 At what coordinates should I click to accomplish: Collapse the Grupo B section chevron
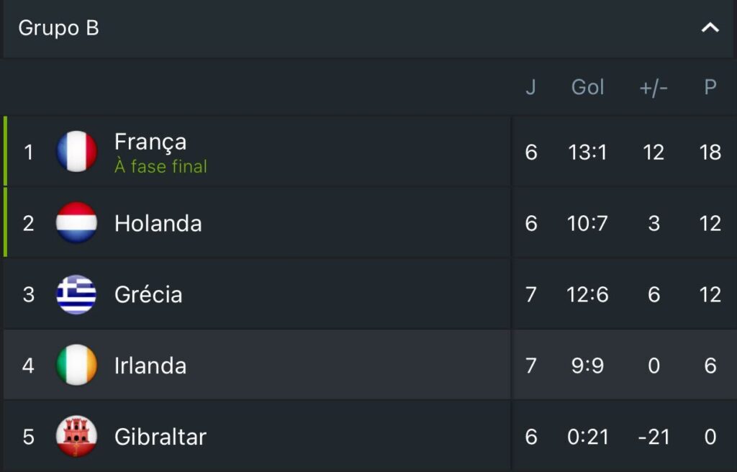pos(710,28)
